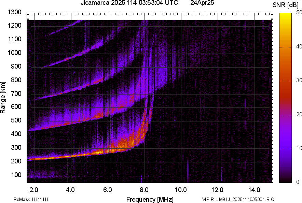Click the colorbar tick value '0'
Image resolution: width=302 pixels, height=203 pixels.
pyautogui.click(x=298, y=182)
